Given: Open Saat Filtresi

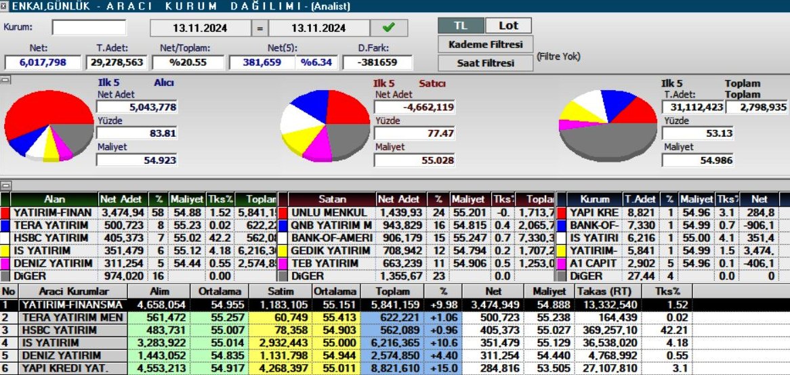Looking at the screenshot, I should 486,63.
